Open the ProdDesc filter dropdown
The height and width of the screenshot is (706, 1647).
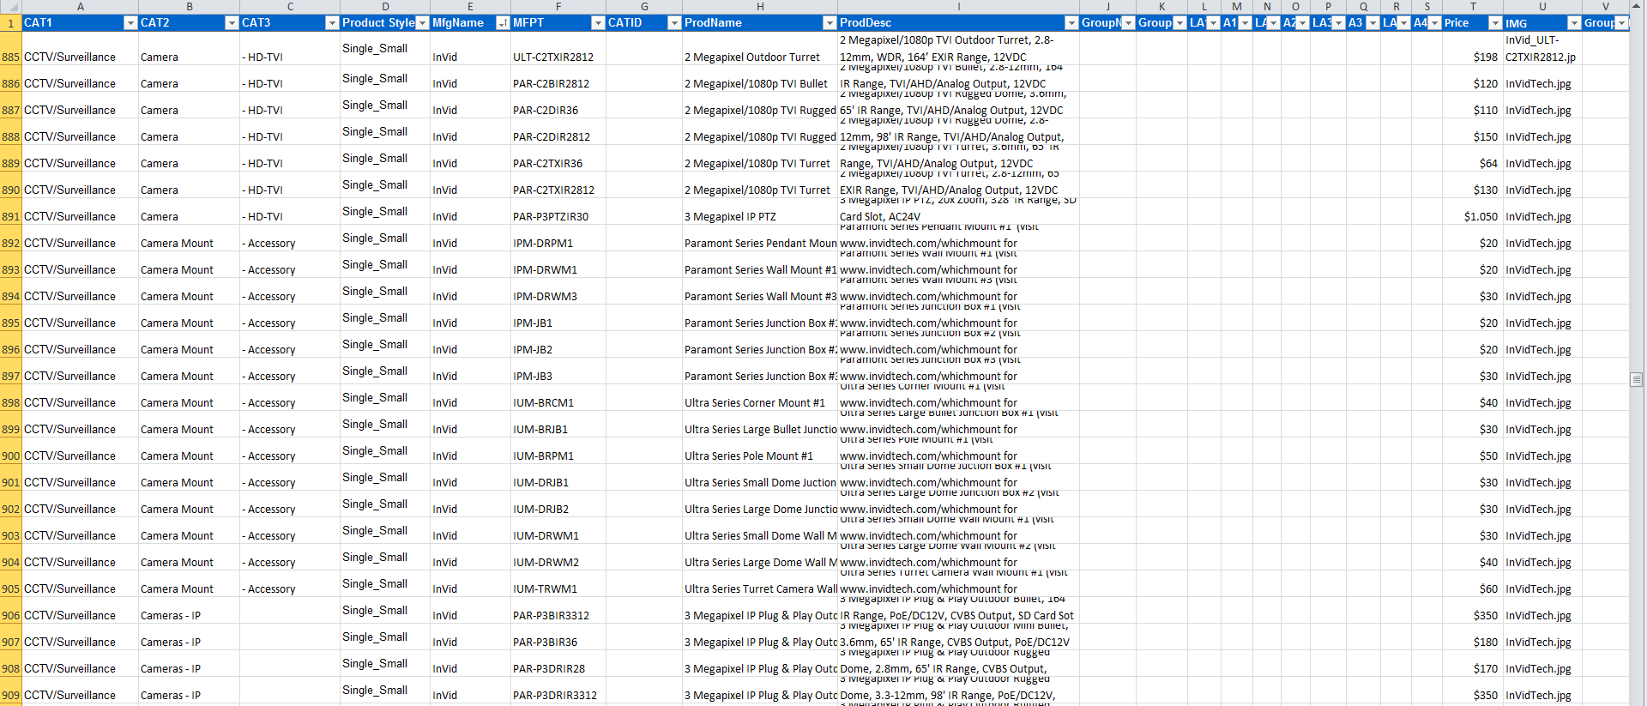click(x=1071, y=23)
